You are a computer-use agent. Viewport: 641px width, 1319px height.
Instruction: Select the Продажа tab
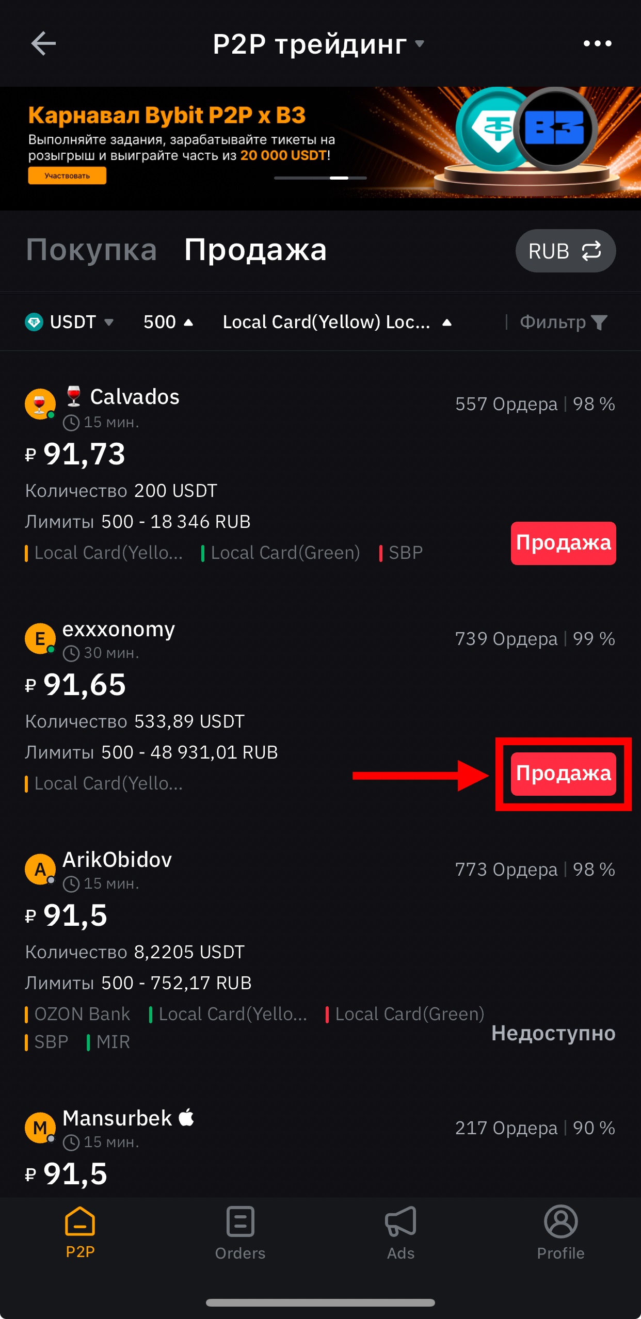(x=255, y=250)
